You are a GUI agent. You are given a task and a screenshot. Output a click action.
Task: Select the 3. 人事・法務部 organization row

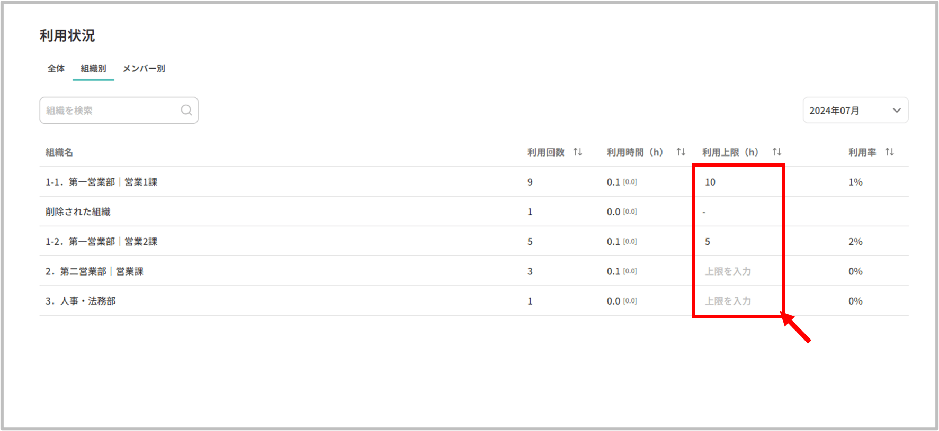[x=81, y=301]
